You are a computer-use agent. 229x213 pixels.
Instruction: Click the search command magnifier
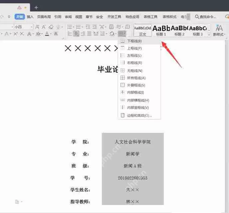point(197,17)
